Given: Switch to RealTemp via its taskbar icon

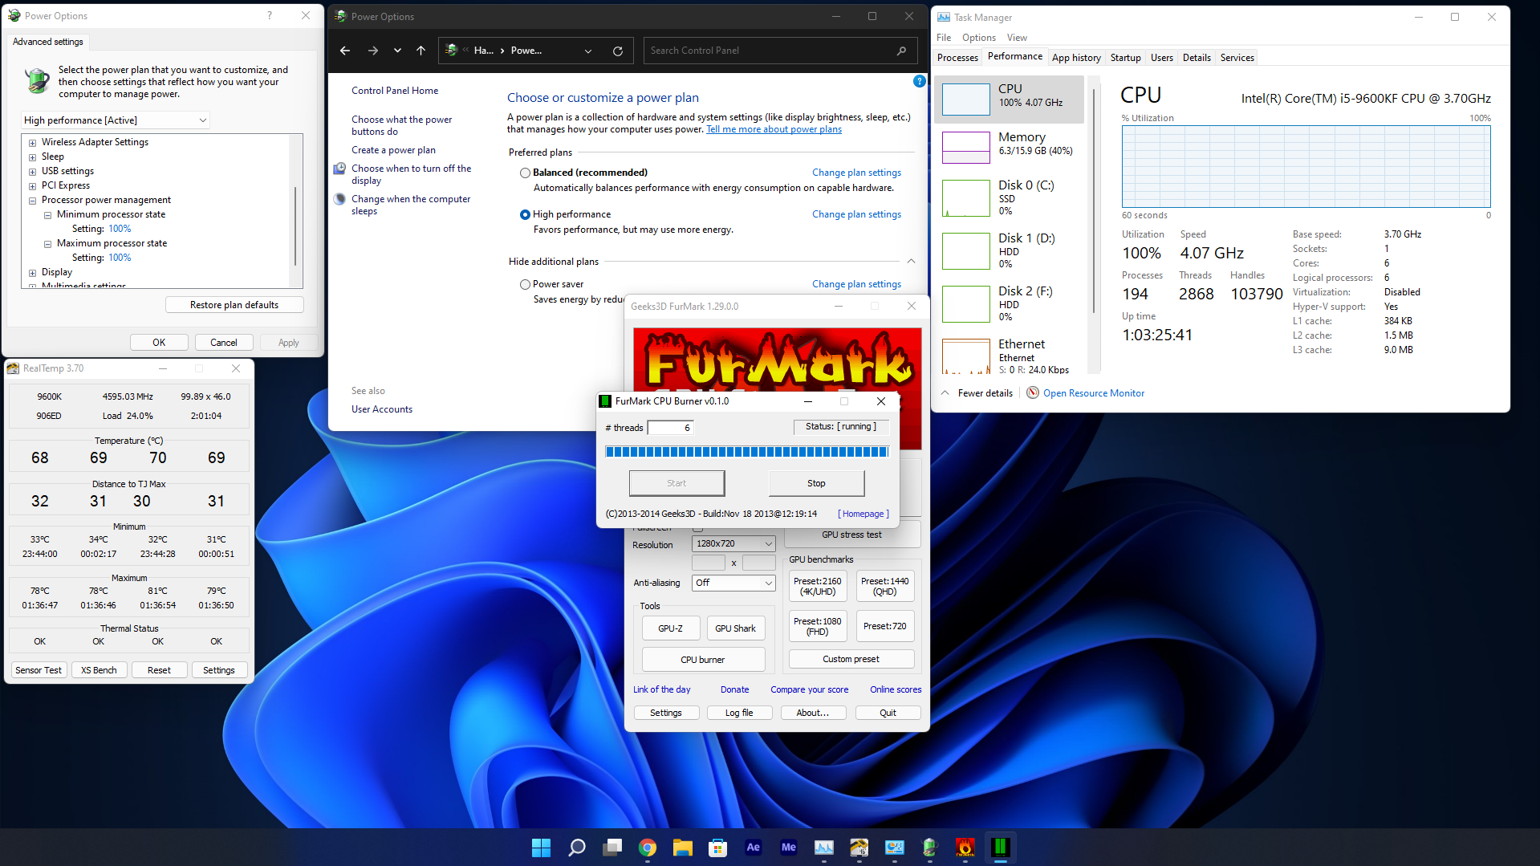Looking at the screenshot, I should 859,847.
